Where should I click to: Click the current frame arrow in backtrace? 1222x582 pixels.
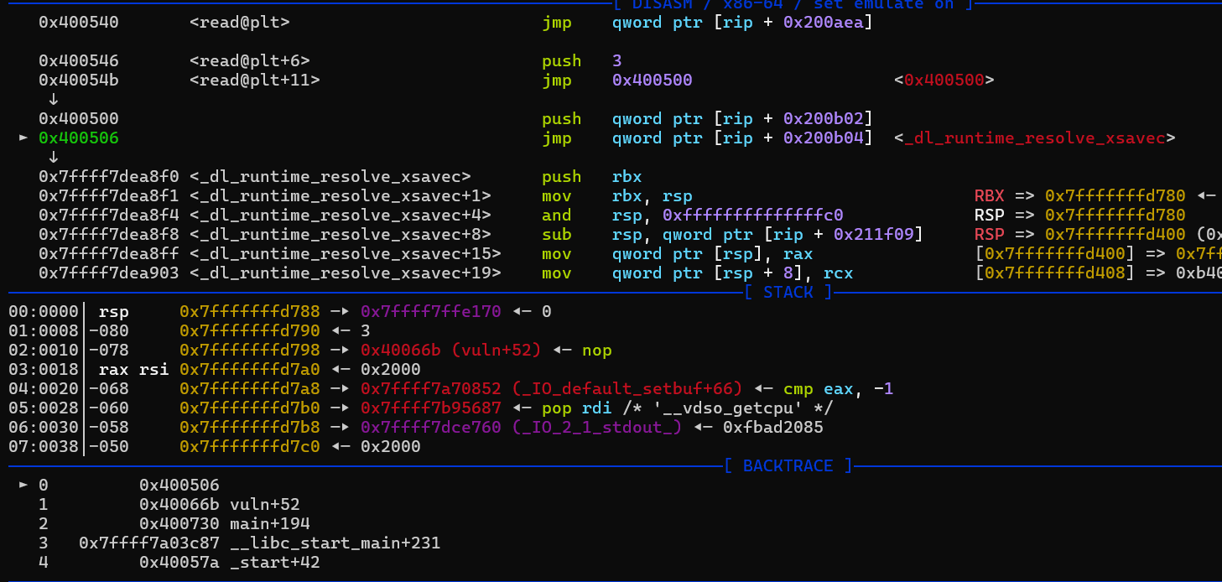coord(23,485)
